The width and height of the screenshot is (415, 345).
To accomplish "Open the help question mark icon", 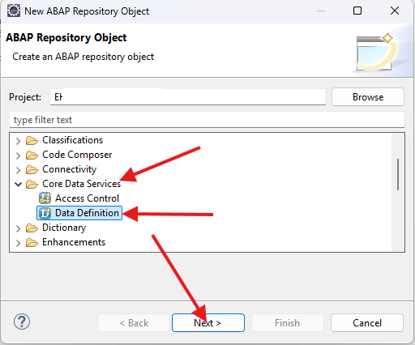I will click(x=22, y=322).
